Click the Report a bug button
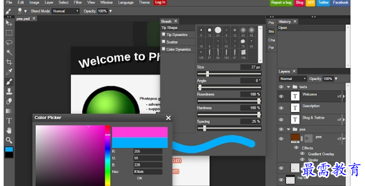365x186 pixels. pyautogui.click(x=281, y=3)
